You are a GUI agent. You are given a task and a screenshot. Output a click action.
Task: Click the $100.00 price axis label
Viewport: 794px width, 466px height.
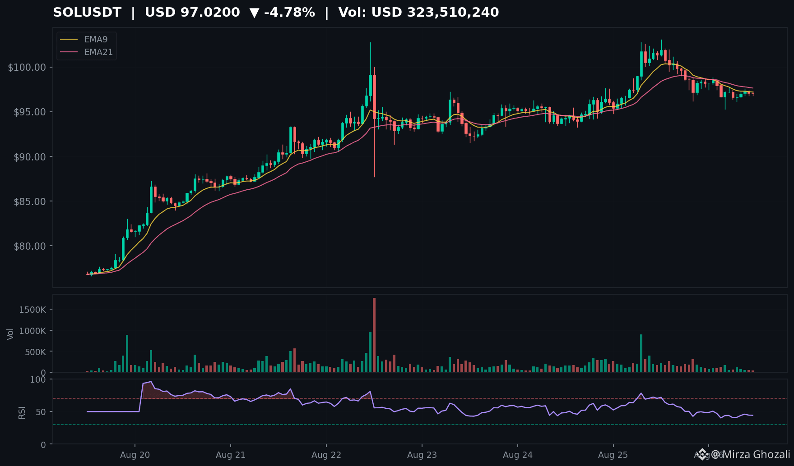click(x=27, y=68)
